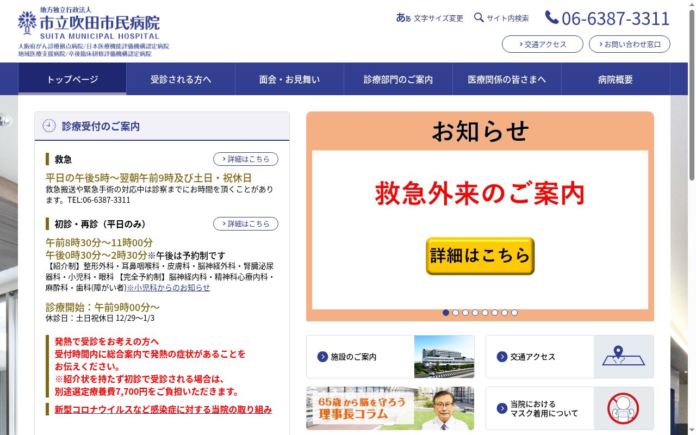Click 平日の午後5時〜翌朝午前9時 heading
Image resolution: width=696 pixels, height=435 pixels.
pyautogui.click(x=148, y=178)
